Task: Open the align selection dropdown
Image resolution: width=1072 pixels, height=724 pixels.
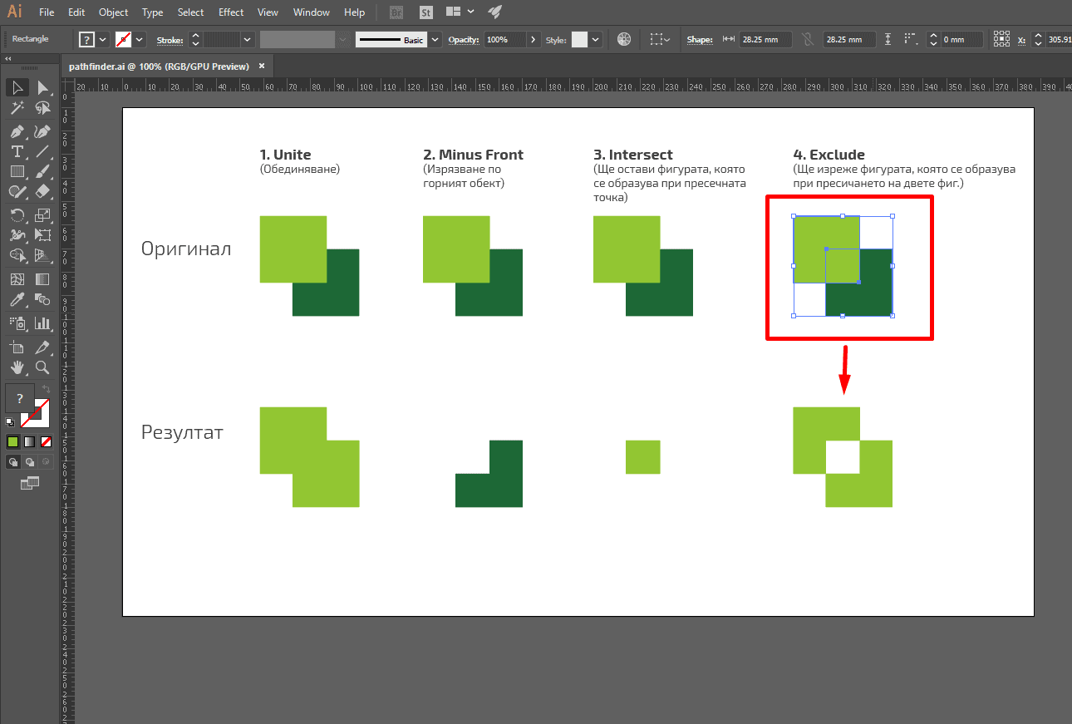Action: point(660,39)
